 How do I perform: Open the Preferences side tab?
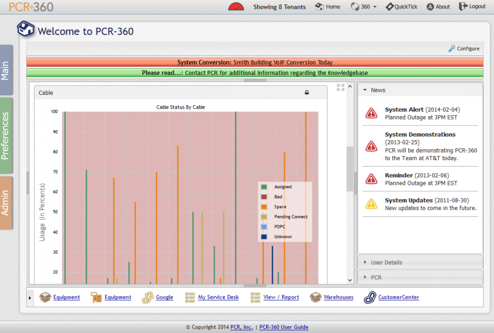coord(6,136)
